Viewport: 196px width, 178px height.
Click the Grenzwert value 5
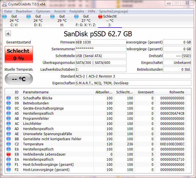(152, 154)
